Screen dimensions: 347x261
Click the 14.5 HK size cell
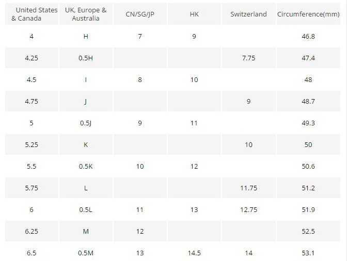click(x=194, y=253)
